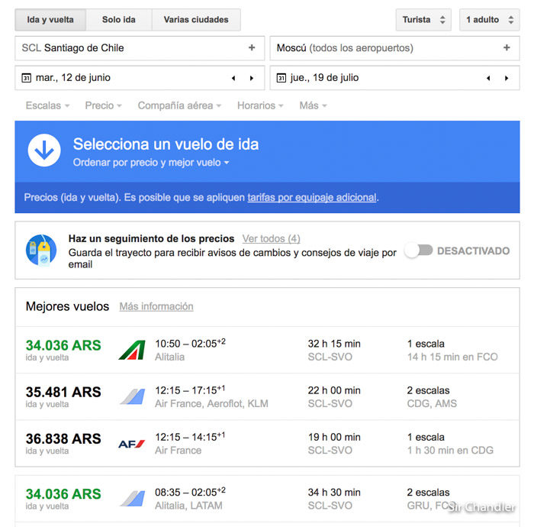Click calendar icon next to jue., 19 de julio
Image resolution: width=534 pixels, height=527 pixels.
click(x=281, y=78)
